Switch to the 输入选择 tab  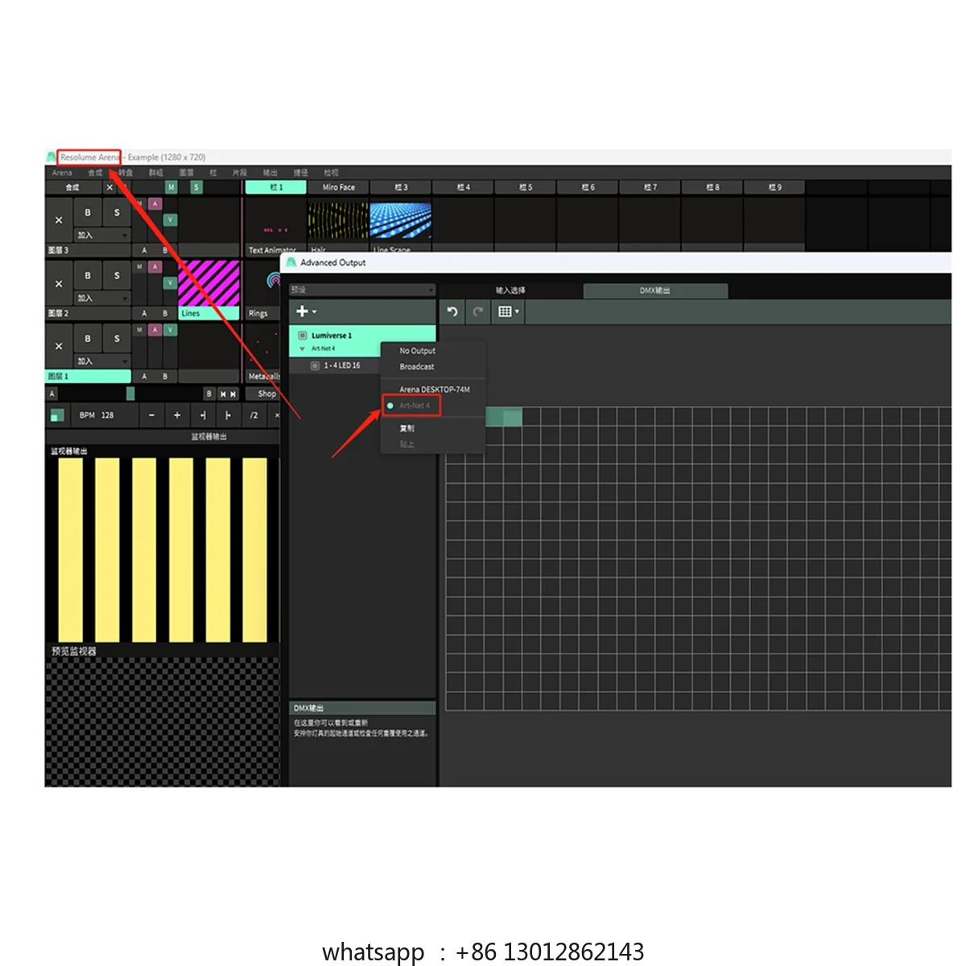pos(510,291)
